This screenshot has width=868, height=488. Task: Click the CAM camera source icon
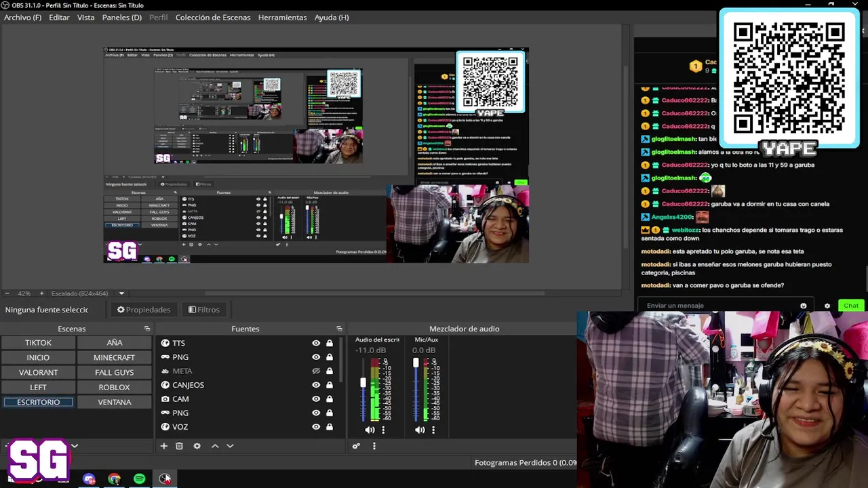coord(165,399)
